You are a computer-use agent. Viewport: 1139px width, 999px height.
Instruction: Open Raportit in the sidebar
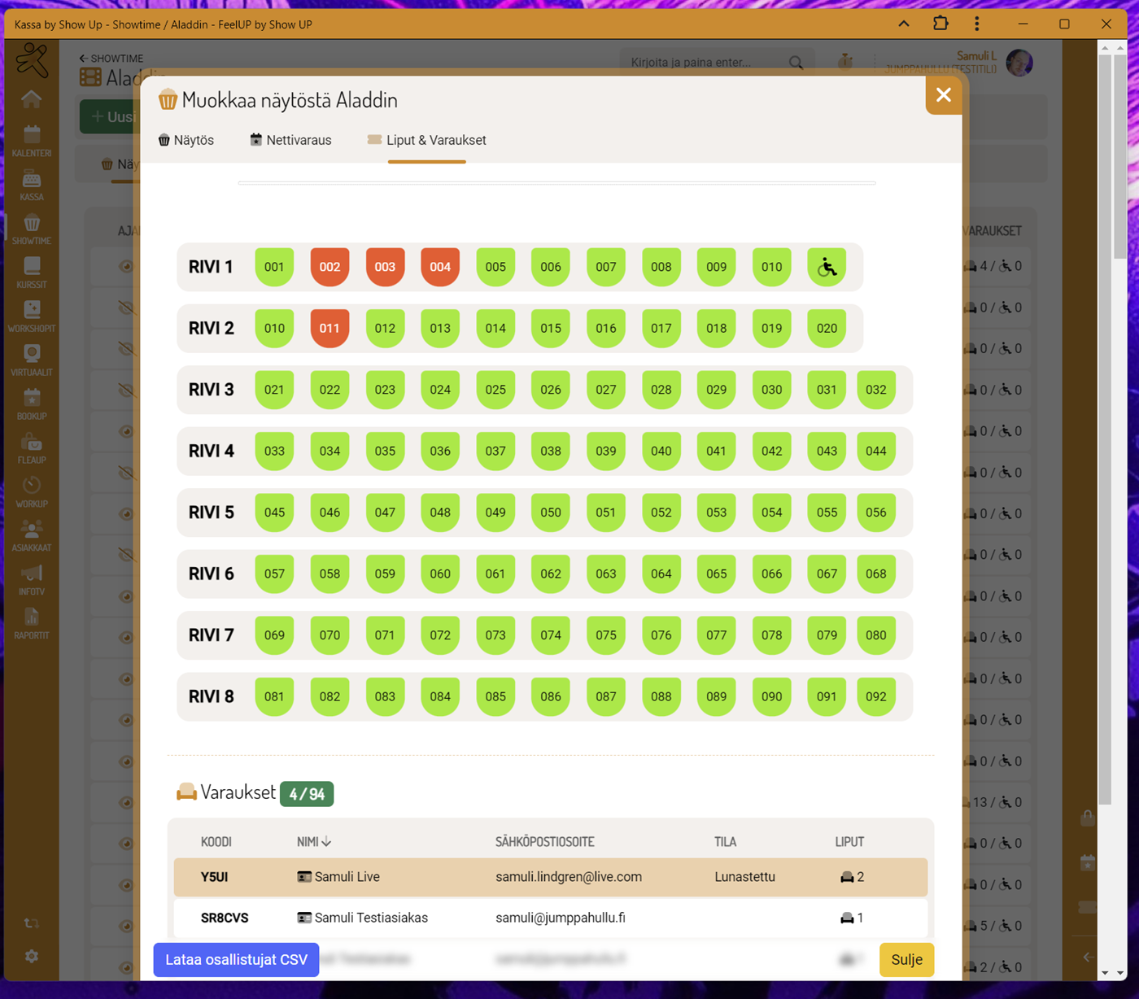click(x=32, y=623)
